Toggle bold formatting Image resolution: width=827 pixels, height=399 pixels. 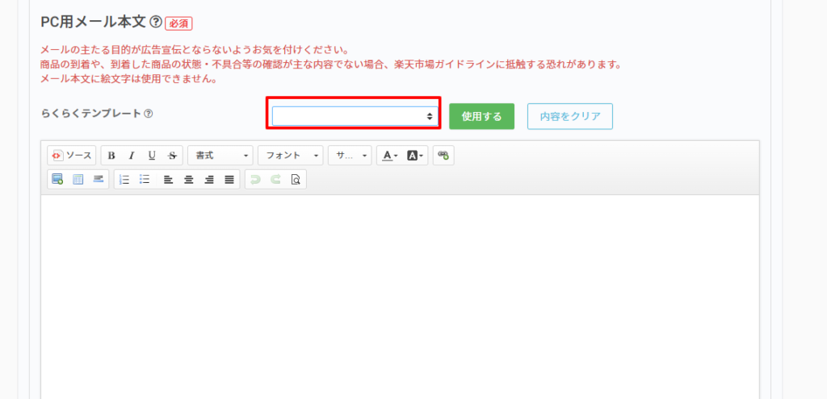111,156
